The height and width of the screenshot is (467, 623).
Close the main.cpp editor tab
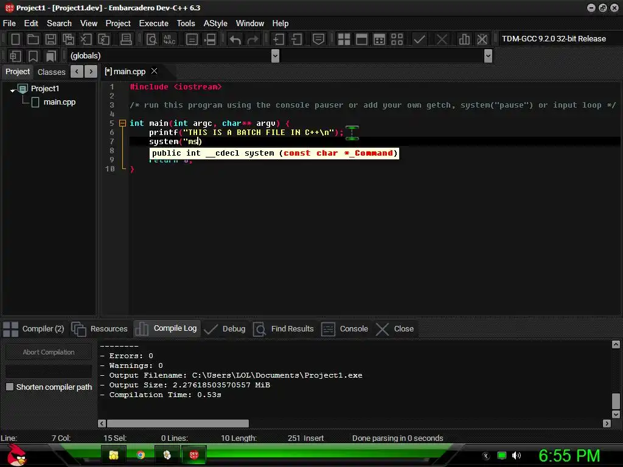(154, 71)
